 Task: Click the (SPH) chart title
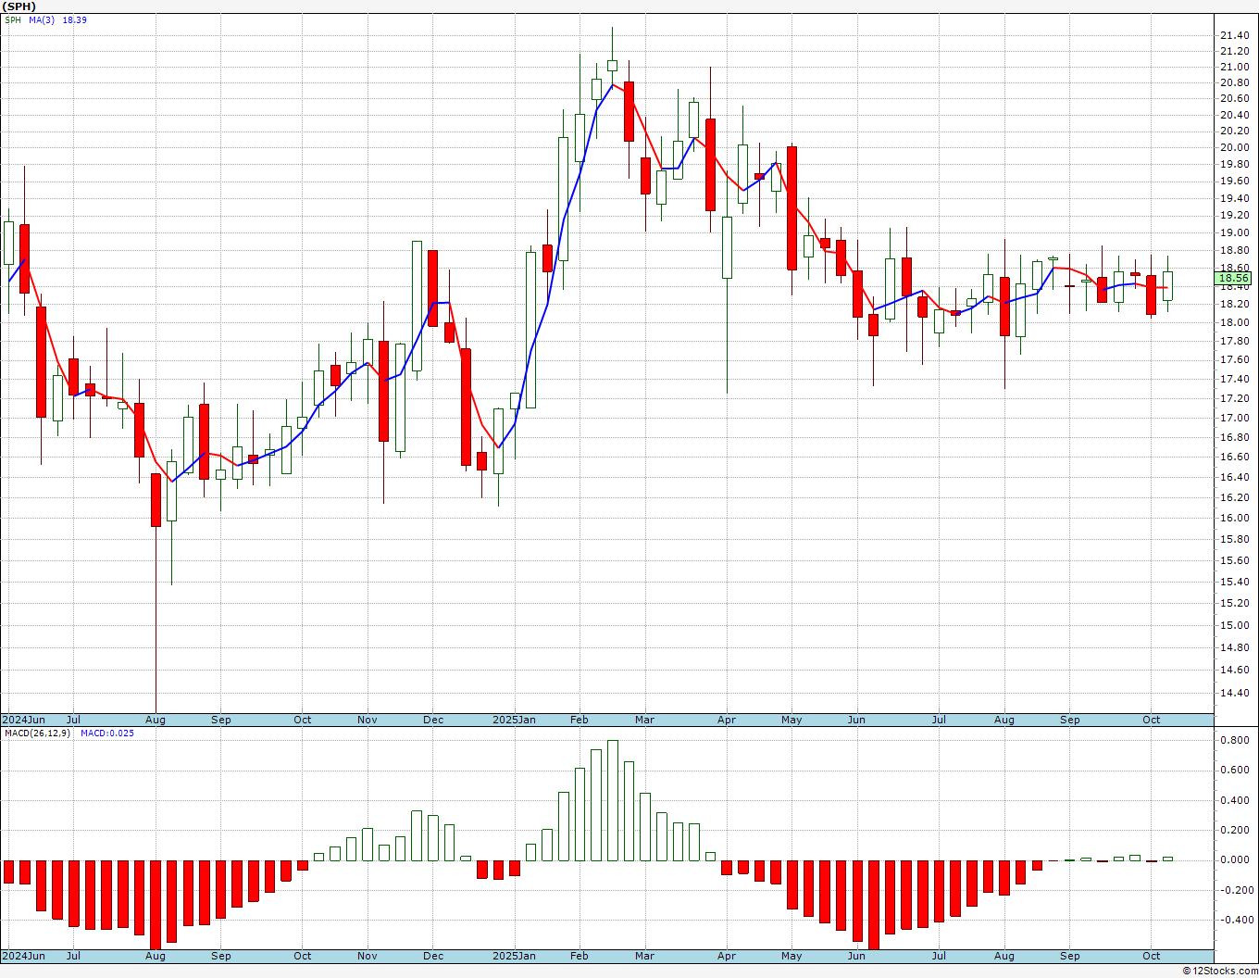point(19,6)
